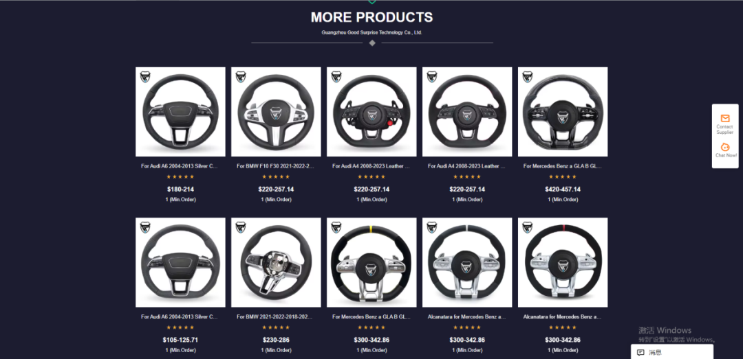This screenshot has height=359, width=743.
Task: Click the star rating above the $230-286 price
Action: coord(277,327)
